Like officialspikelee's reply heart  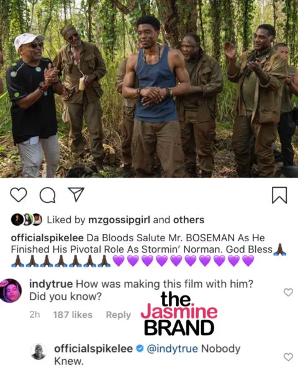[x=288, y=357]
